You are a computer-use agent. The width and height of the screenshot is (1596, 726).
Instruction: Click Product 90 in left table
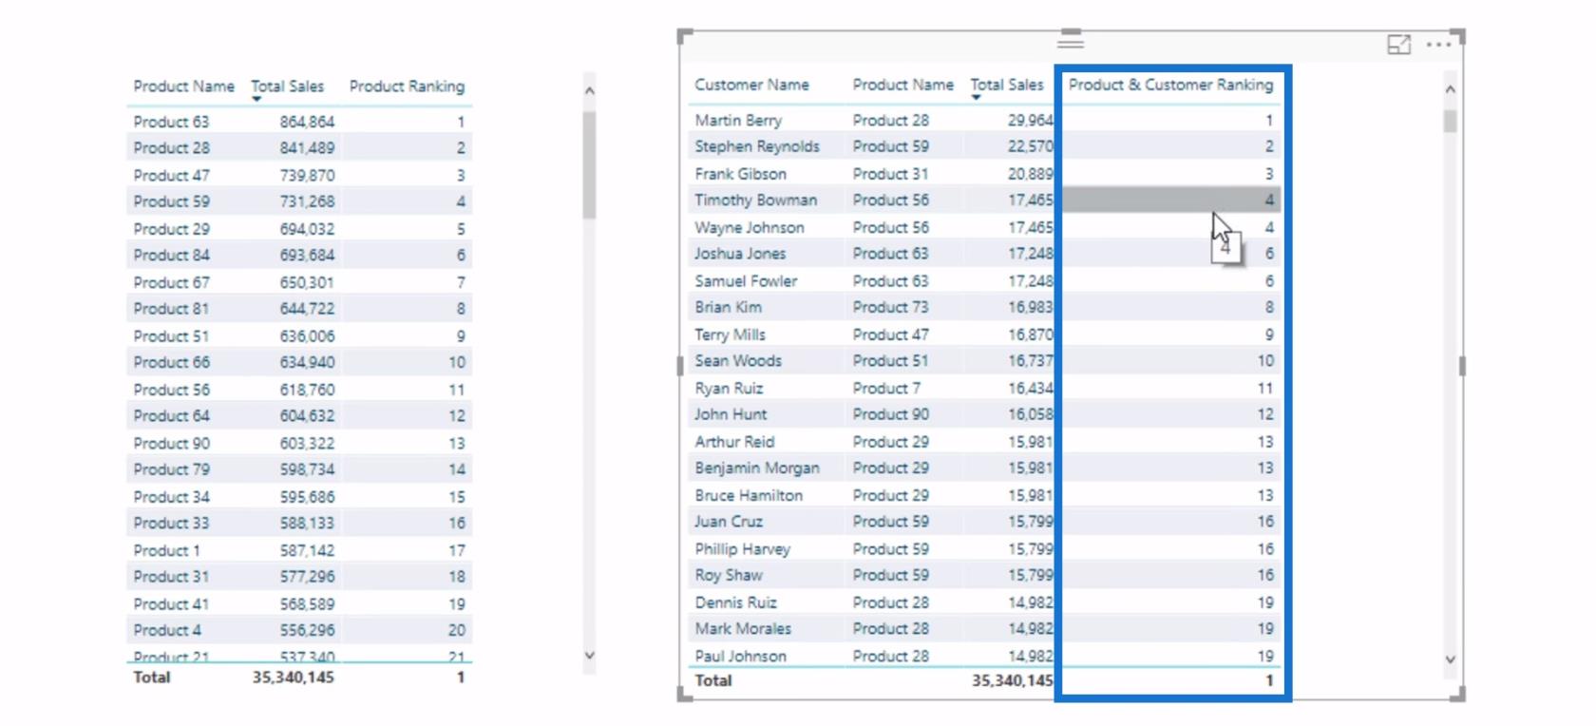pos(171,444)
